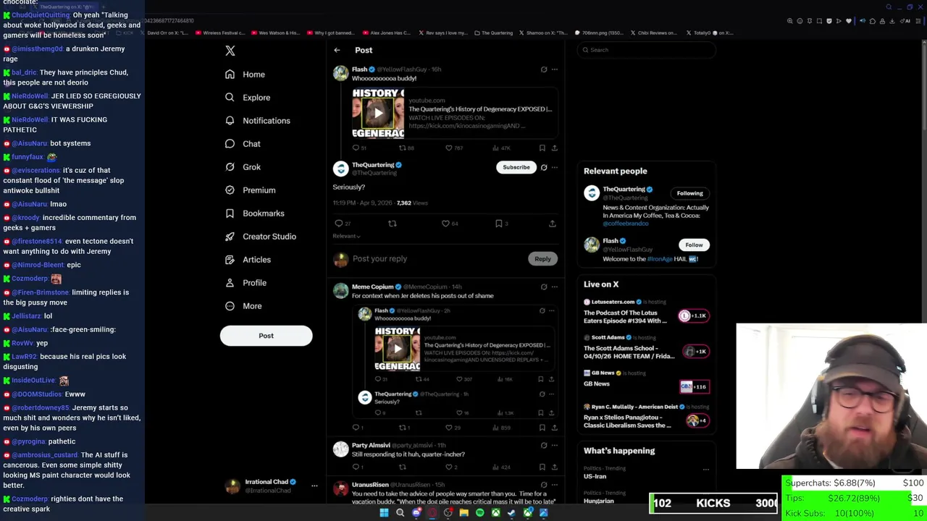This screenshot has width=927, height=521.
Task: Open Grok in the sidebar
Action: click(x=243, y=167)
